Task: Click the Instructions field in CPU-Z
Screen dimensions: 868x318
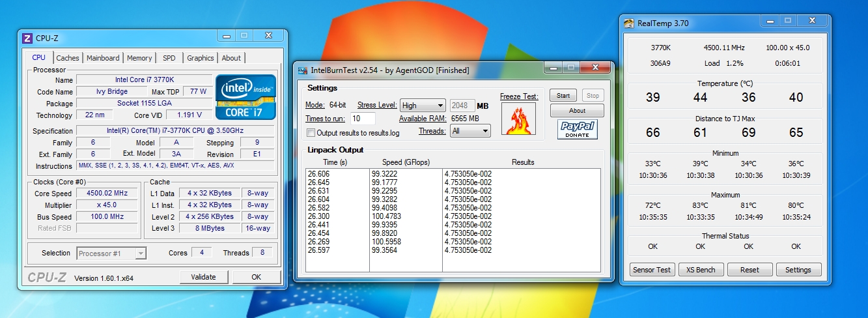Action: tap(176, 166)
